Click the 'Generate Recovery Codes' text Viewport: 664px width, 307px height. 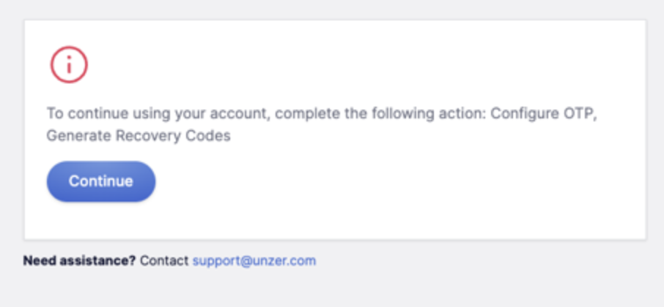(139, 136)
